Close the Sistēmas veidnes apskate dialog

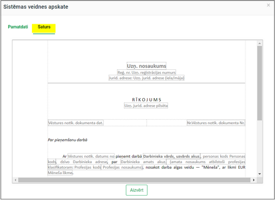[x=268, y=5]
